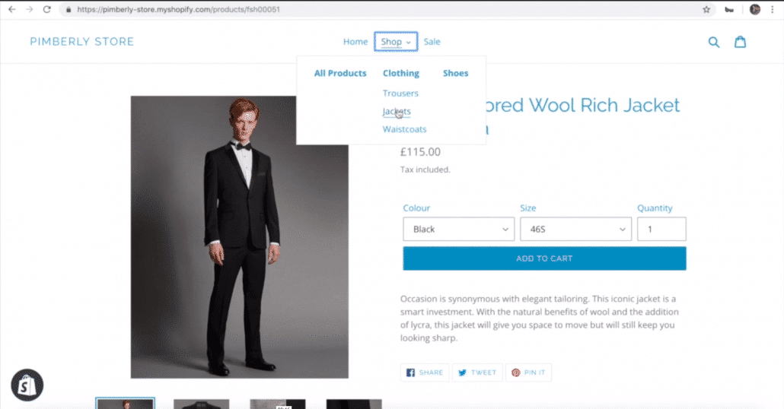
Task: Open the Shopify chat bubble icon
Action: pos(27,385)
